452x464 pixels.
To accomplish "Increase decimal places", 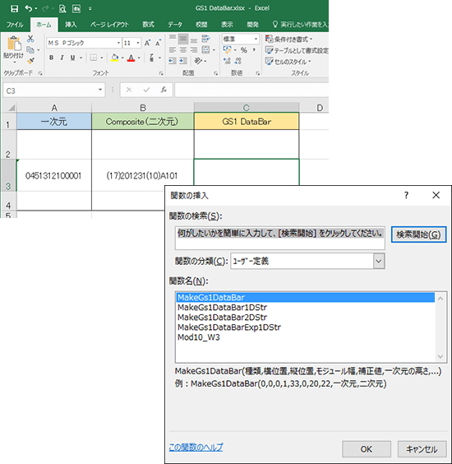I will (x=227, y=61).
